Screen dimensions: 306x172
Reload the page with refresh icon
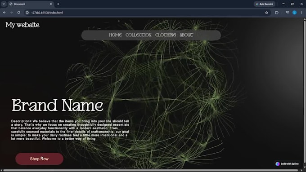pos(18,13)
